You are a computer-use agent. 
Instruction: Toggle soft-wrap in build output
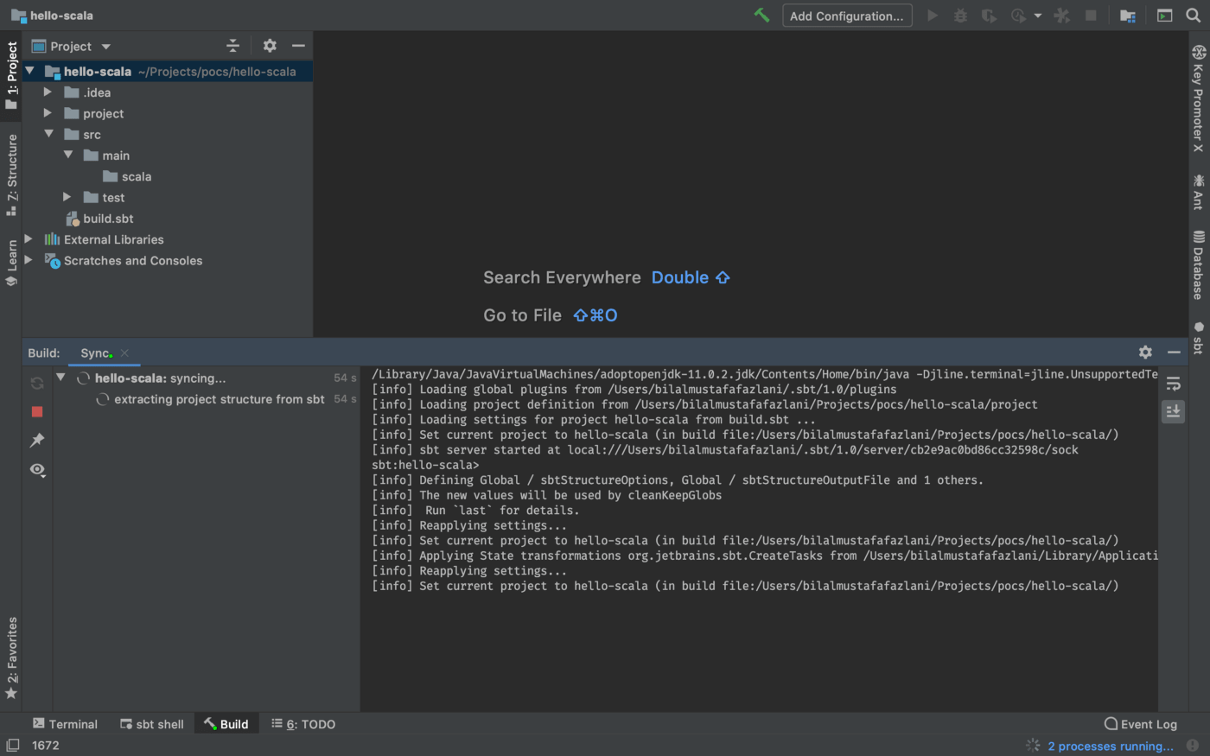[x=1173, y=384]
